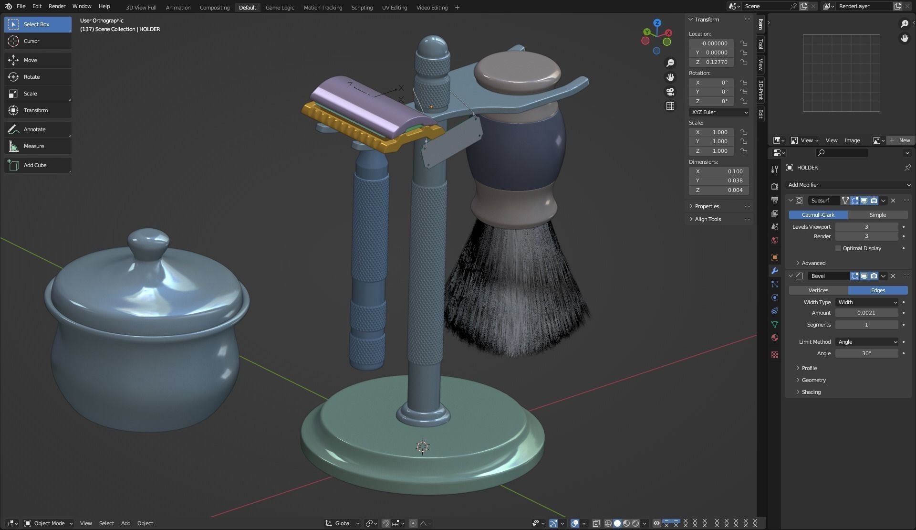The width and height of the screenshot is (916, 530).
Task: Open the Render menu
Action: coord(57,6)
